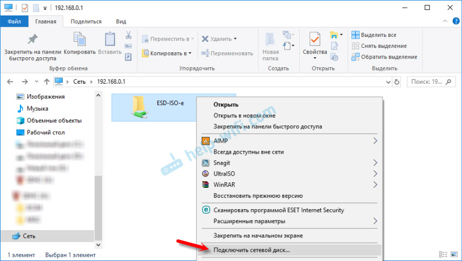Expand the AIMP submenu in context menu
This screenshot has width=462, height=261.
375,141
